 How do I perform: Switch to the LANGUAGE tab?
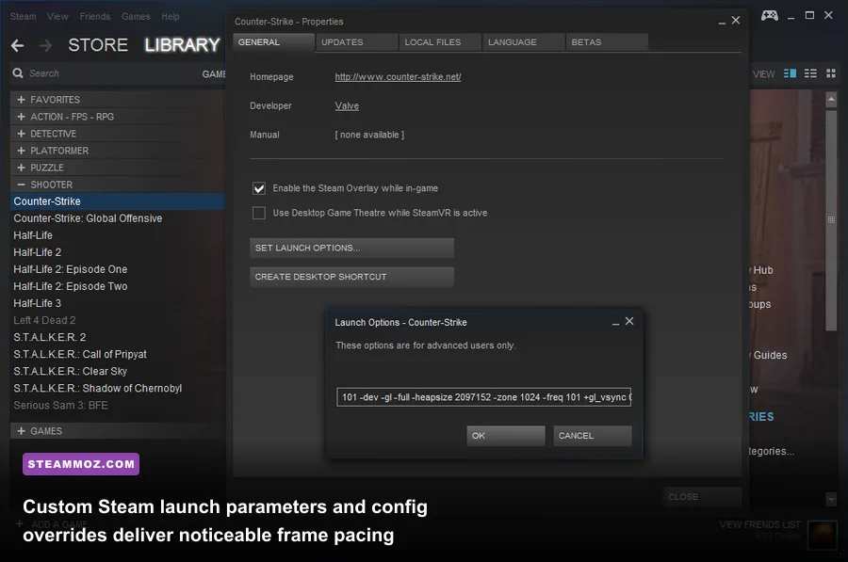tap(524, 42)
